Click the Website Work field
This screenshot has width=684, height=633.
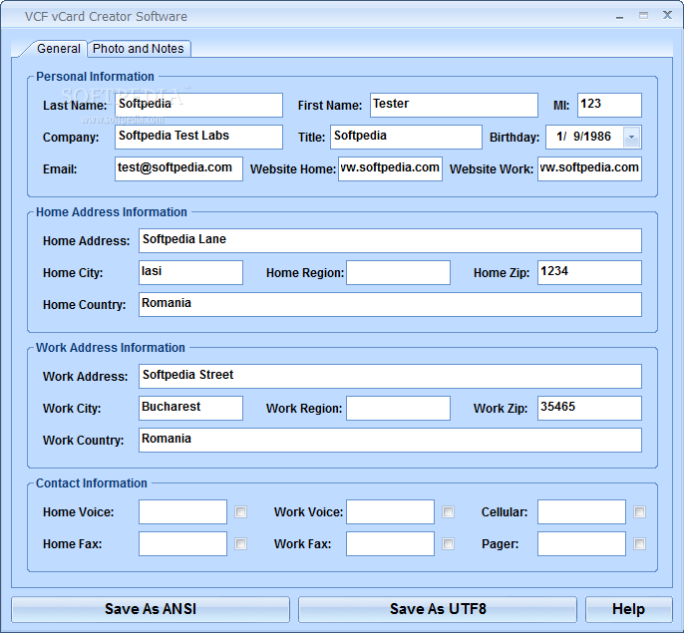click(589, 168)
